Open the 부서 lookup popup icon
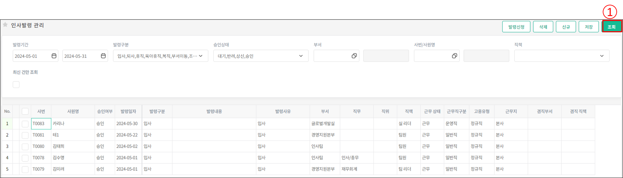 click(354, 56)
